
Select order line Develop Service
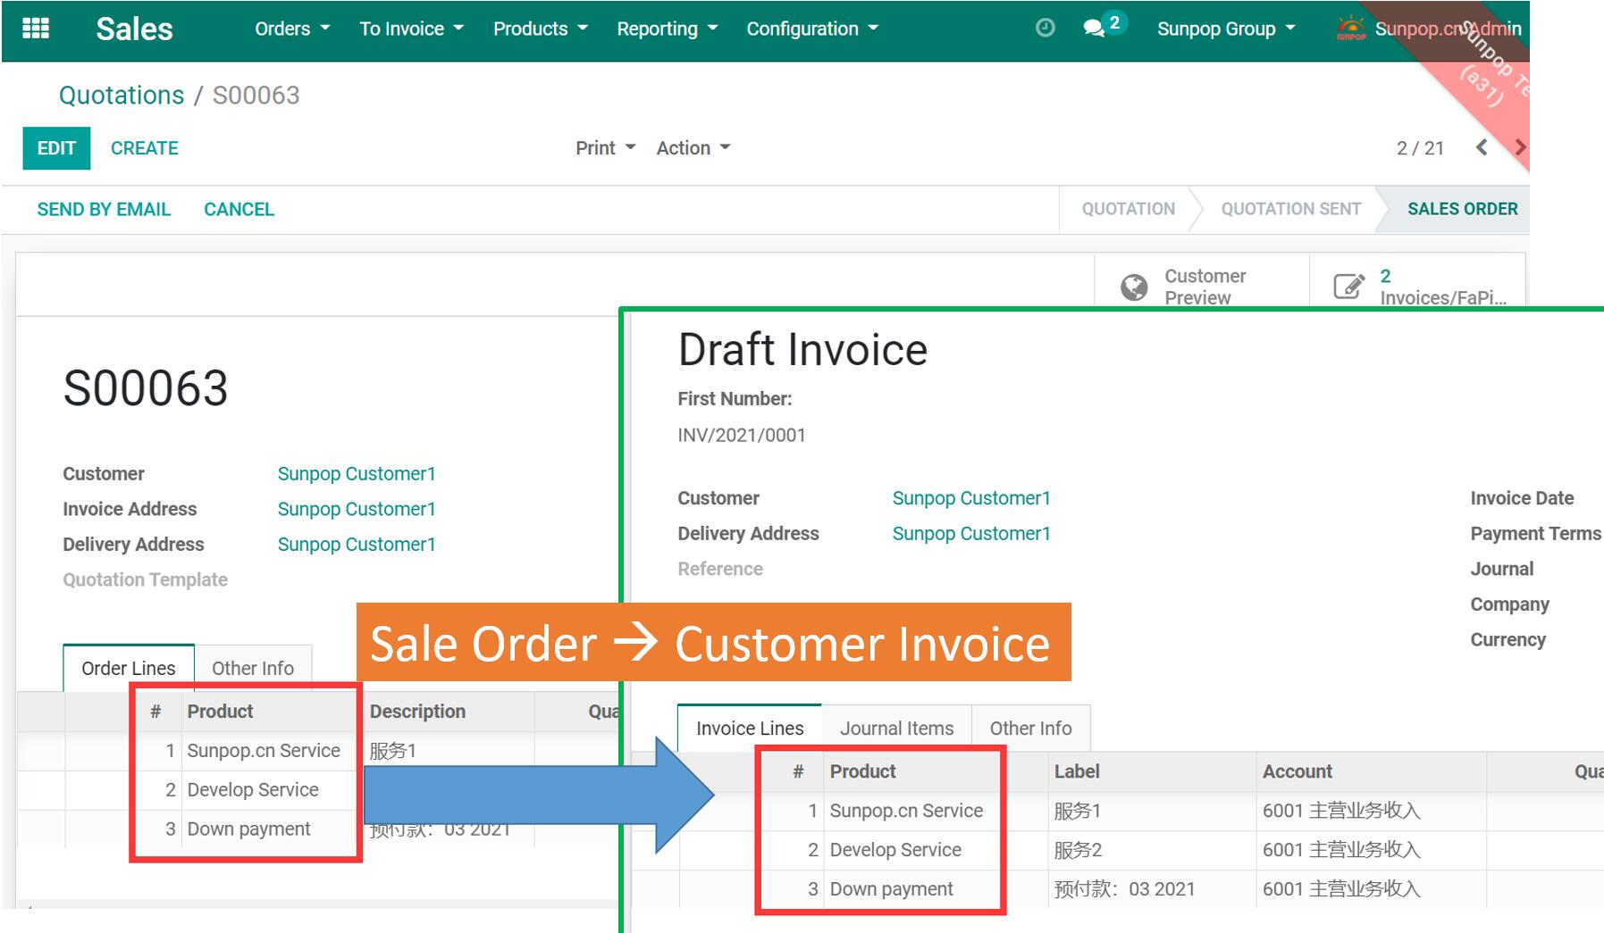(x=253, y=790)
